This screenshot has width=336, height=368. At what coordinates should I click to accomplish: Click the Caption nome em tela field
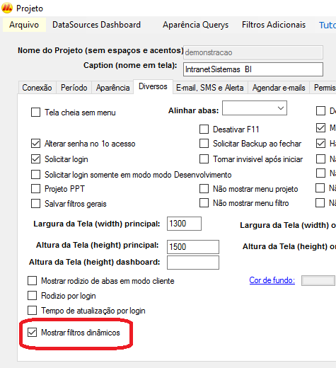point(253,69)
